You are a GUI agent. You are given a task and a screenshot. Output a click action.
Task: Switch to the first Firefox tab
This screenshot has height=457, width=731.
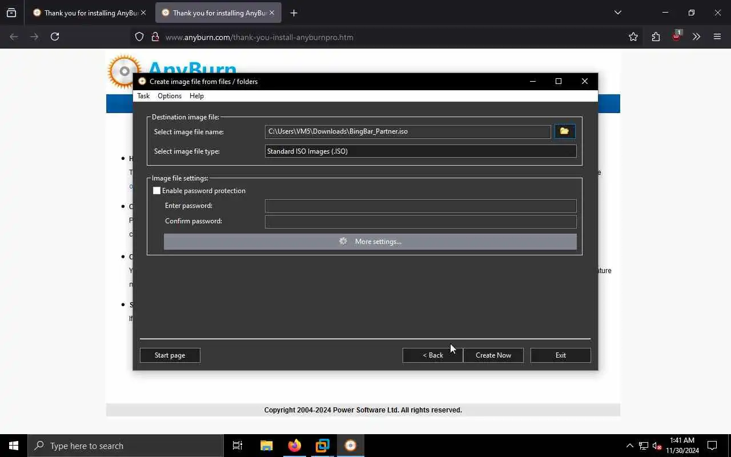click(x=86, y=13)
